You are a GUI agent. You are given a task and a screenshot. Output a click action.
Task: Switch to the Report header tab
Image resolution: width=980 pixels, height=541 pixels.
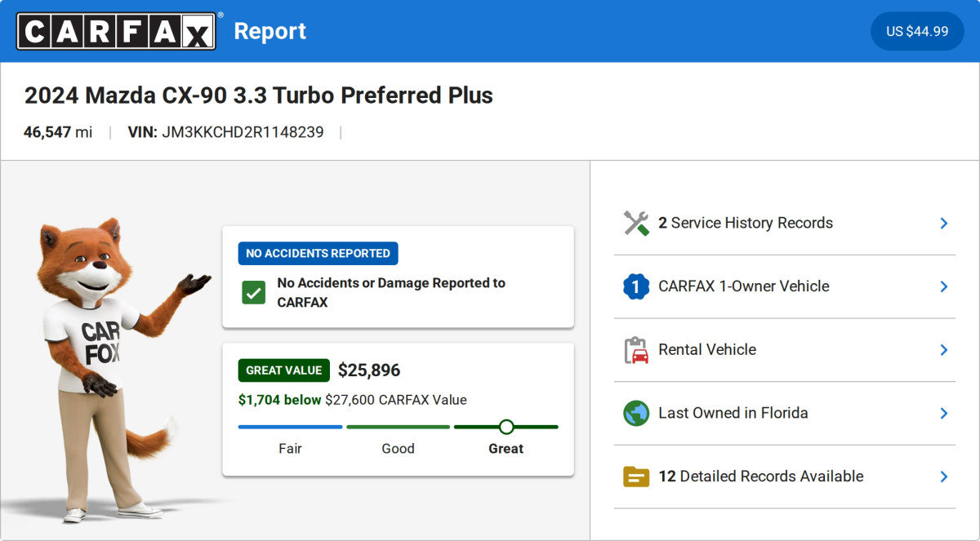pos(269,31)
